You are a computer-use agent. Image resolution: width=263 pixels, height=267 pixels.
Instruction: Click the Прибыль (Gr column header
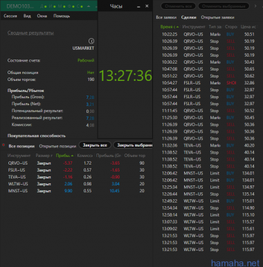coord(109,156)
